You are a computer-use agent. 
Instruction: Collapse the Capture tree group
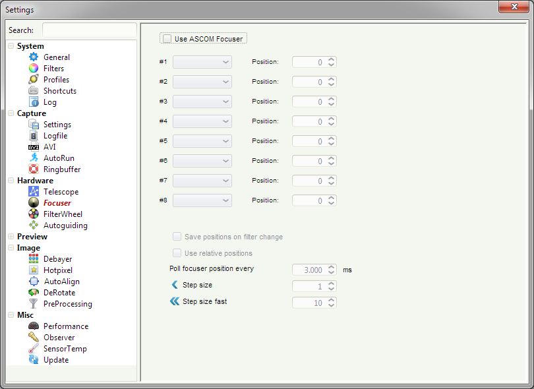point(11,113)
